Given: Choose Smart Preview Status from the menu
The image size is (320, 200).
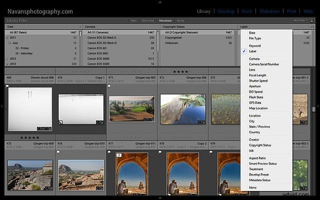Looking at the screenshot, I should coord(262,164).
